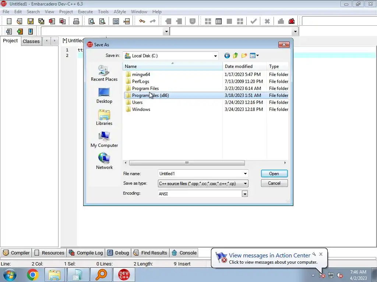Click the horizontal scrollbar in file list
This screenshot has width=377, height=282.
point(187,163)
